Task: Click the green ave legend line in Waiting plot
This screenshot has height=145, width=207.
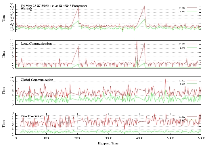Action: (x=193, y=11)
